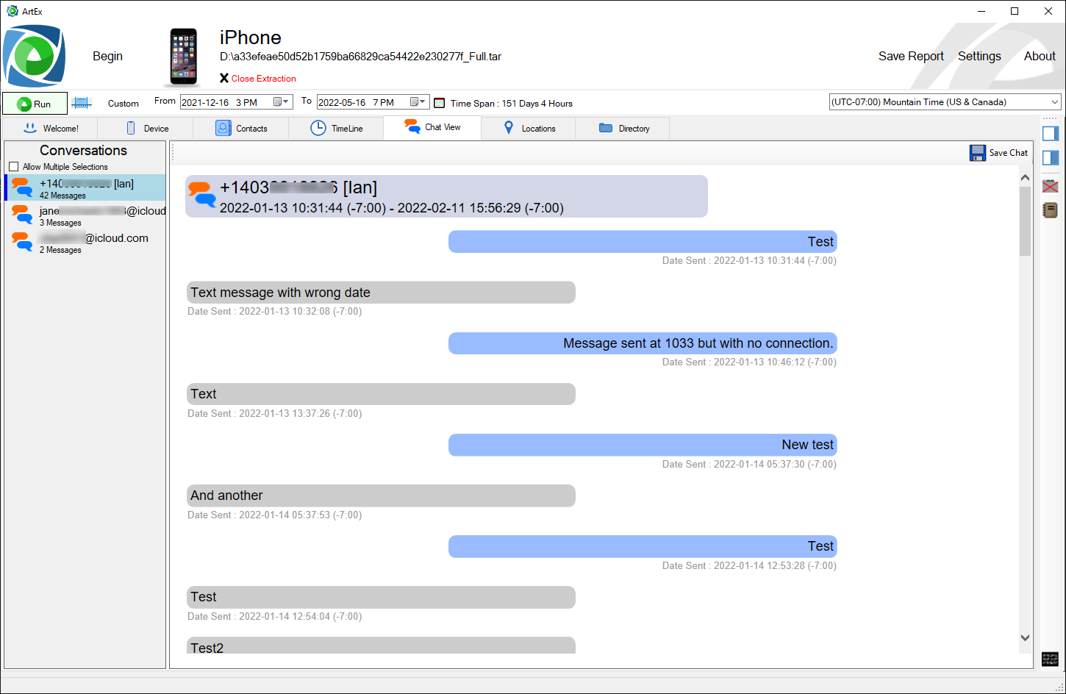Switch to the Locations tab
The image size is (1066, 694).
coord(528,129)
